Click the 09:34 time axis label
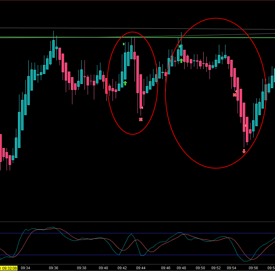 25,268
